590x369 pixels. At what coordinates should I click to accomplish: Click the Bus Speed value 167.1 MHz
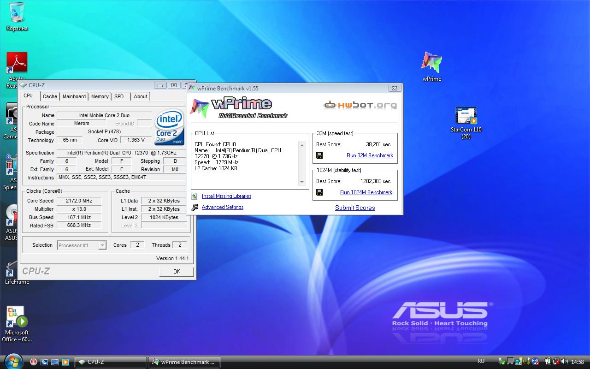click(79, 217)
